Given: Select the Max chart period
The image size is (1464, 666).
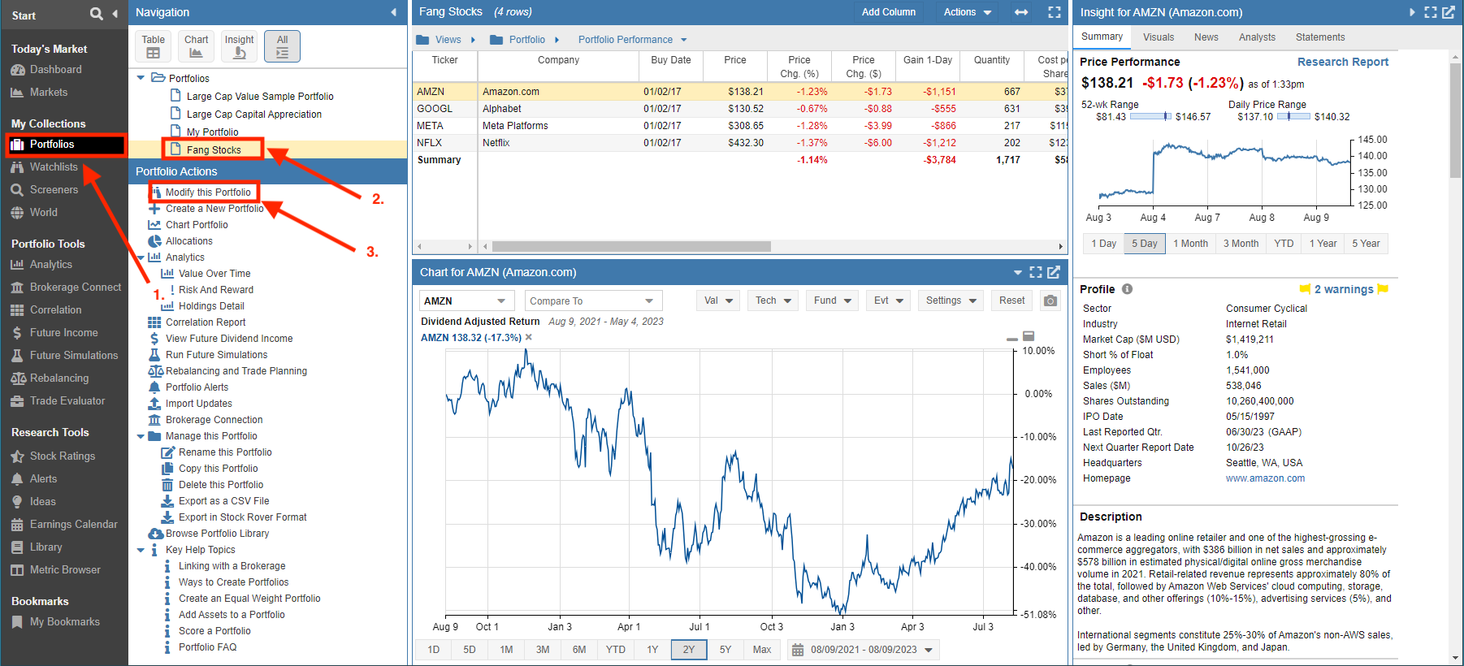Looking at the screenshot, I should pyautogui.click(x=762, y=650).
